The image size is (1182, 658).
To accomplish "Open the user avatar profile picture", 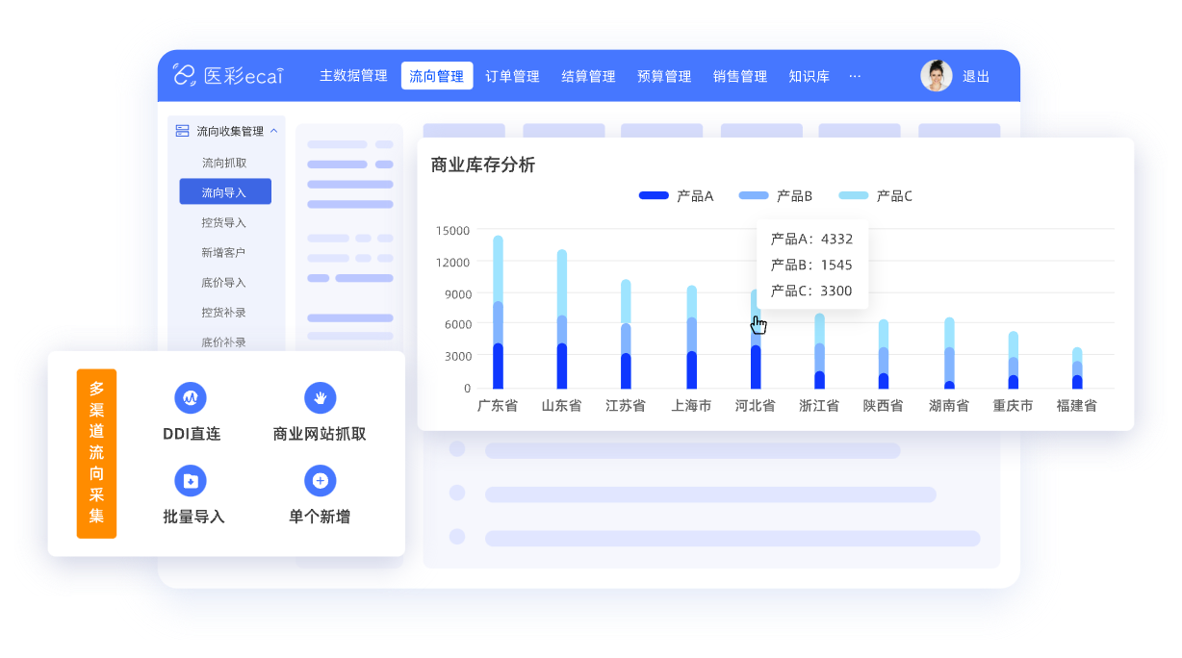I will point(936,76).
